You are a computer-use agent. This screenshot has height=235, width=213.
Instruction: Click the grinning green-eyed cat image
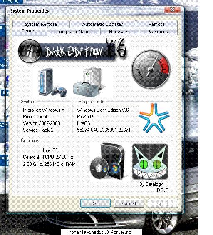coord(150,162)
